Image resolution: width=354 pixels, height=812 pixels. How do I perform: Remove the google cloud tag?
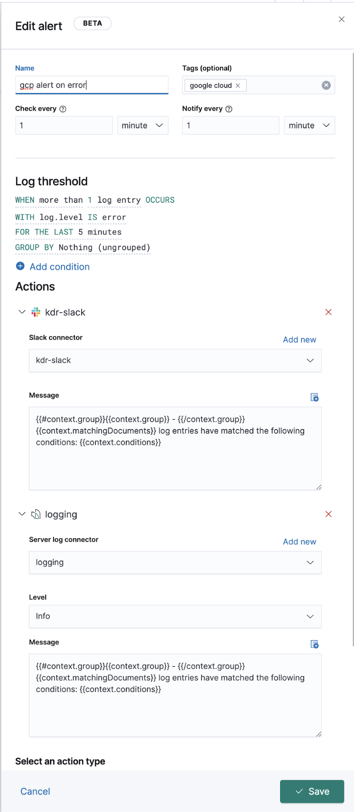[238, 86]
